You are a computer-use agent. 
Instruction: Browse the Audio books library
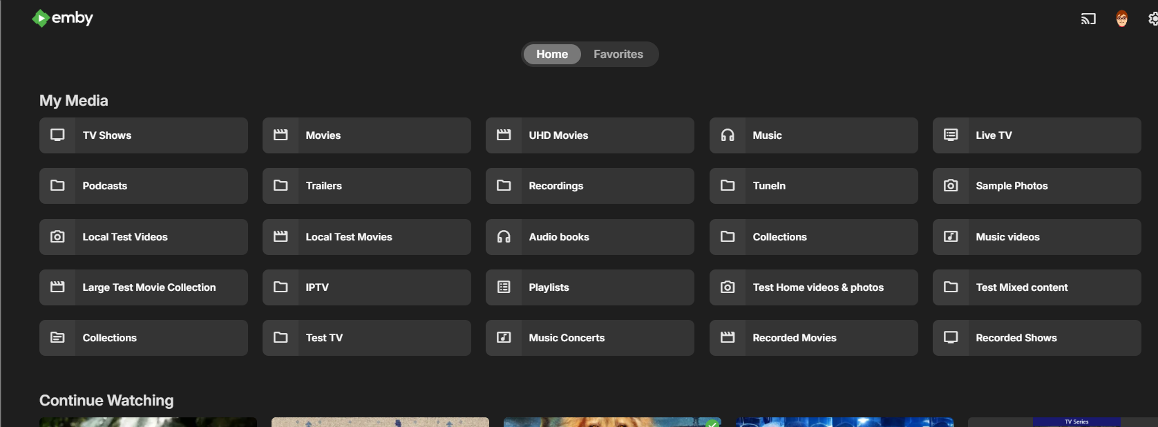[589, 237]
